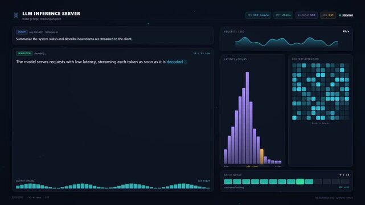This screenshot has width=365, height=205.
Task: Click the yellow p95 label under the histogram
Action: click(x=252, y=166)
